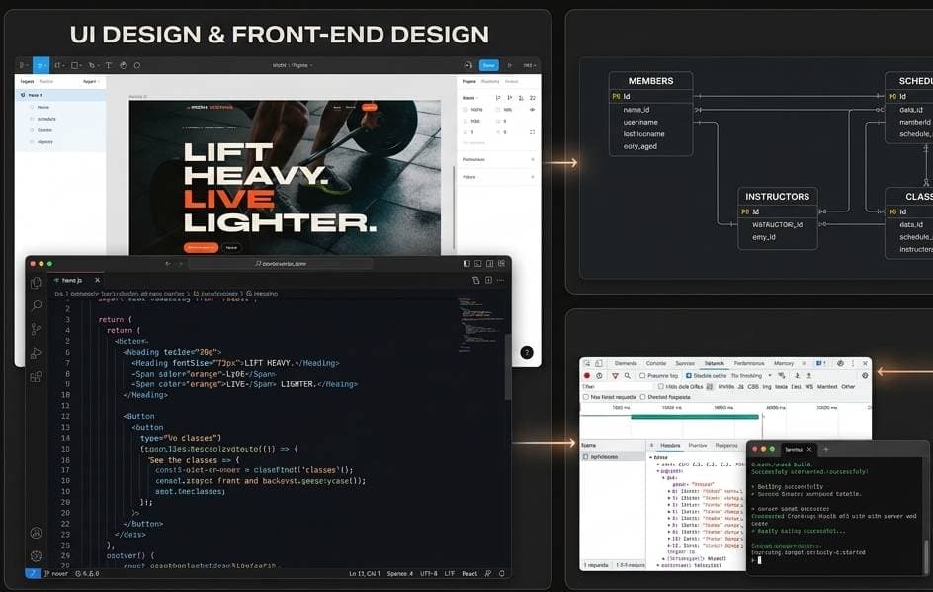
Task: Click the blue Share button in Figma
Action: [489, 65]
